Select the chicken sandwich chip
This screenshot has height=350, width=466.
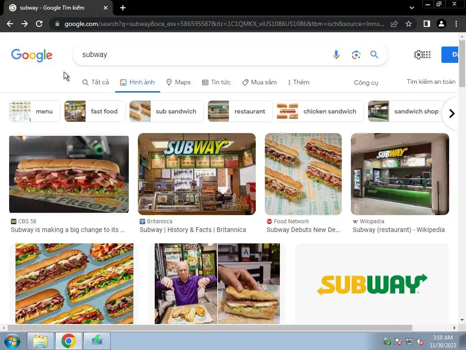coord(320,111)
